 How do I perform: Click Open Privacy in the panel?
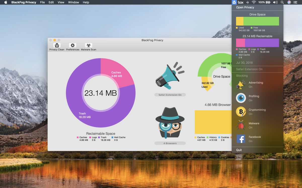[x=245, y=7]
